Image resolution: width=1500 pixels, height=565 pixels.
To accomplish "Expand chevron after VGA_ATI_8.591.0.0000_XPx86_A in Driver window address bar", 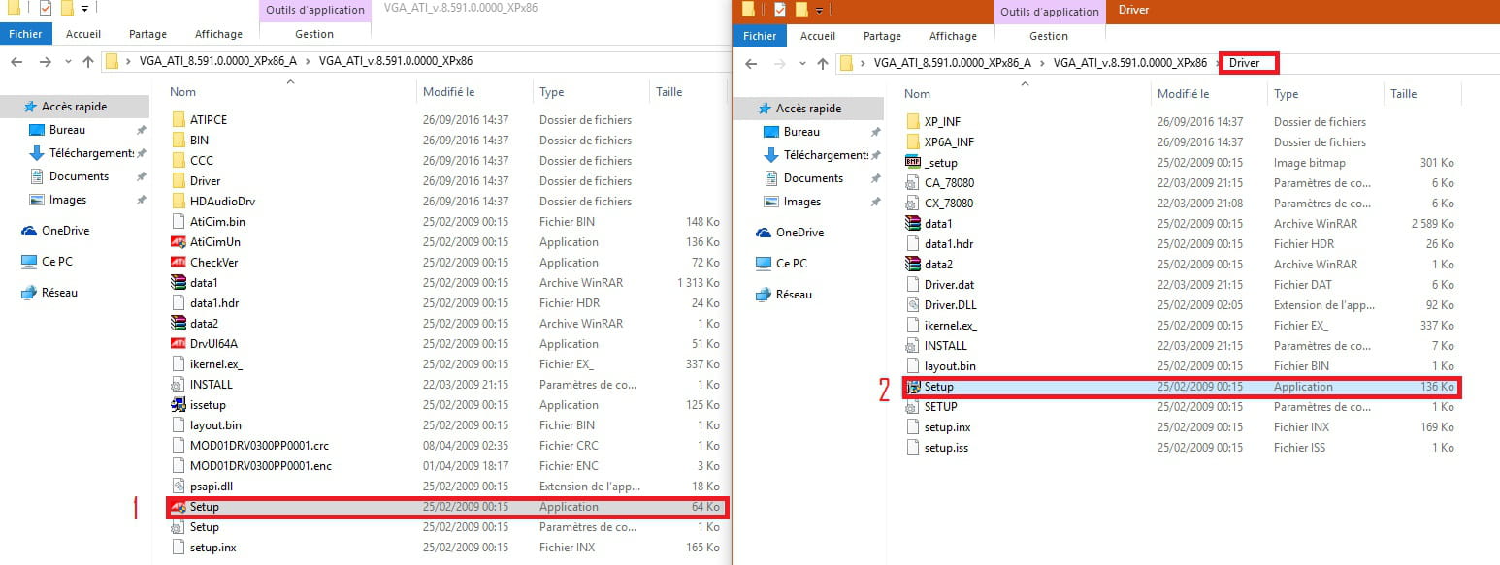I will point(1044,63).
